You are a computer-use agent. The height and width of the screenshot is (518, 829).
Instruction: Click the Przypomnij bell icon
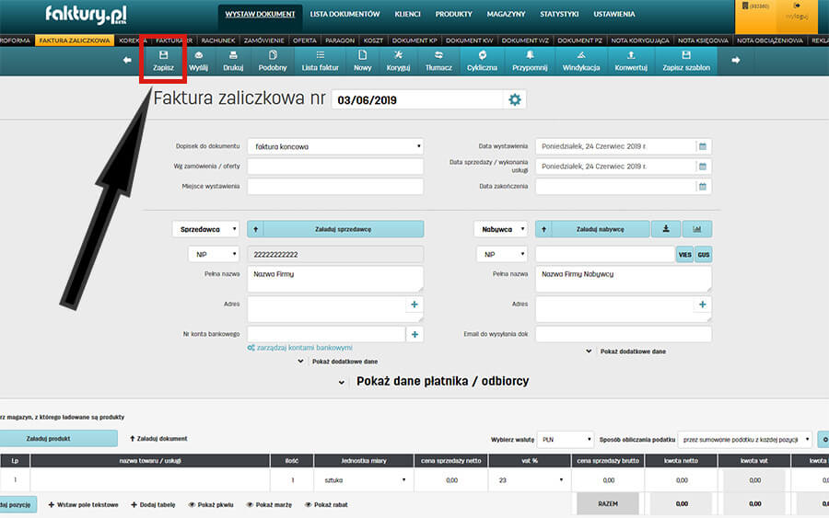click(530, 61)
